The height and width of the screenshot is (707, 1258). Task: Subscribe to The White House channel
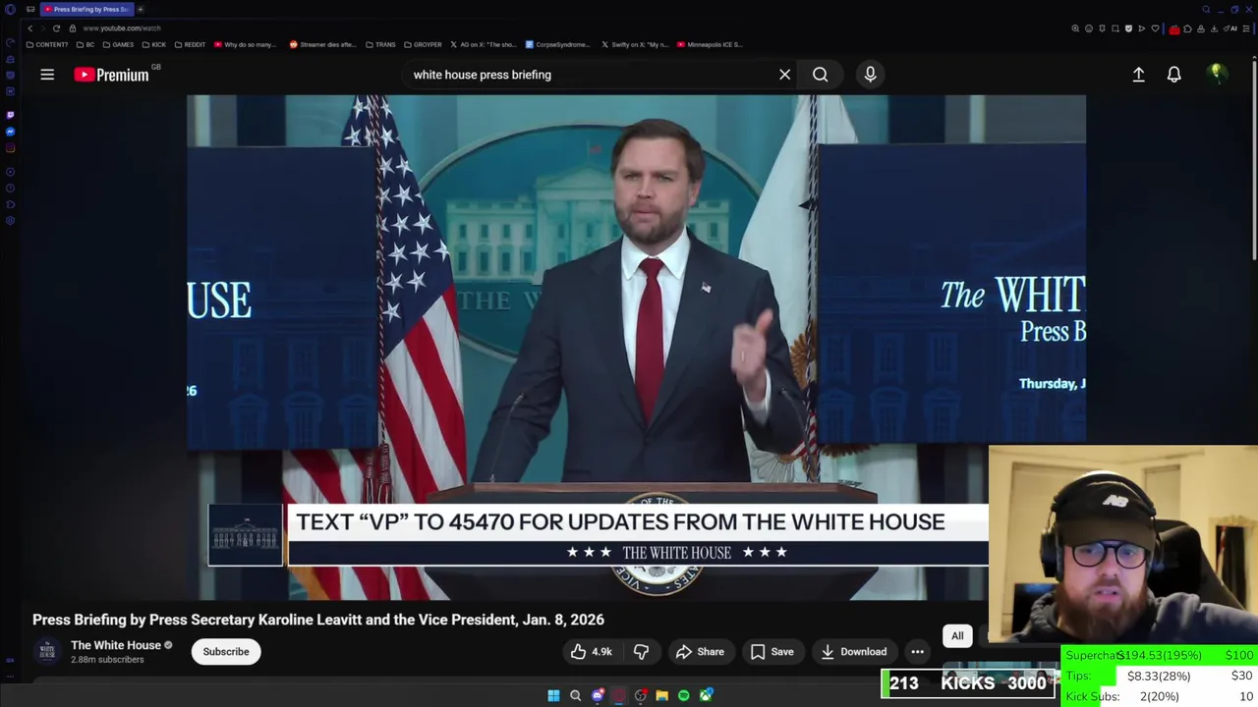click(226, 651)
